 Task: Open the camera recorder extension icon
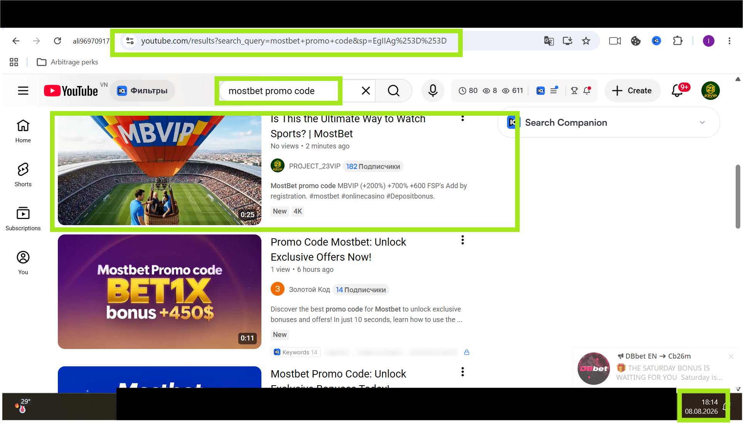point(615,41)
